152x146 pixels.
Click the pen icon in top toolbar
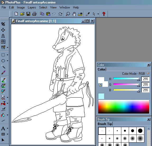click(x=88, y=14)
